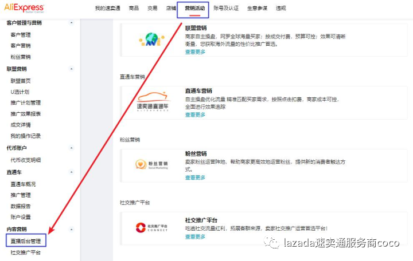Click the AliExpress Seller Center logo
This screenshot has width=413, height=261.
(24, 8)
